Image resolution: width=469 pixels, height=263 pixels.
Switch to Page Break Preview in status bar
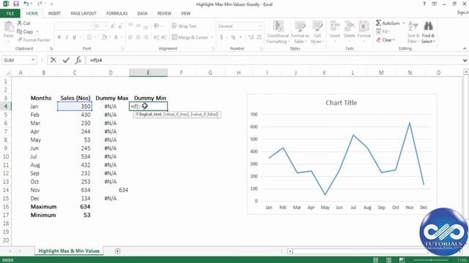tap(402, 260)
